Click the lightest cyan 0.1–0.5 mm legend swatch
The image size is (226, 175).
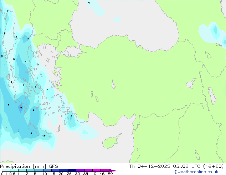point(6,170)
